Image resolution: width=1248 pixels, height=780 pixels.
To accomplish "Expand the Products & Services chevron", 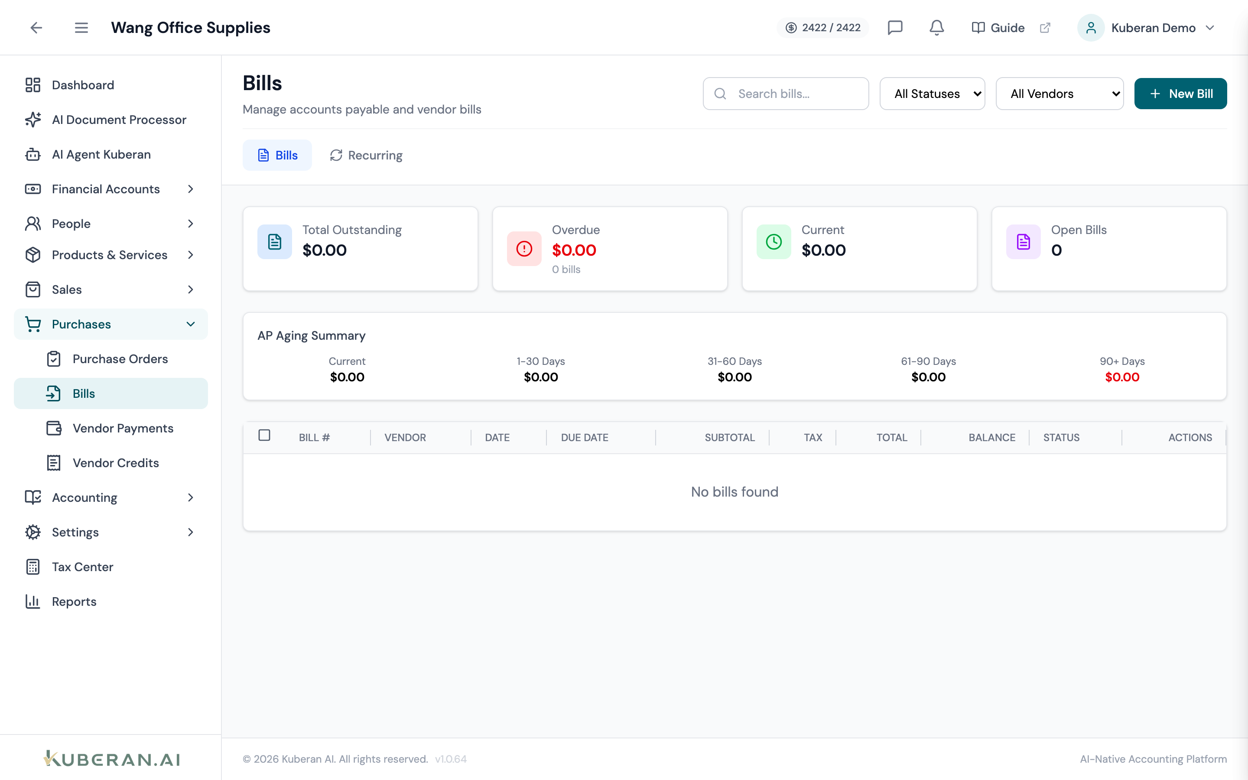I will [x=191, y=255].
